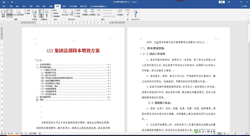Image resolution: width=250 pixels, height=136 pixels.
Task: Open Learning Tools (学习工具)
Action: click(35, 13)
